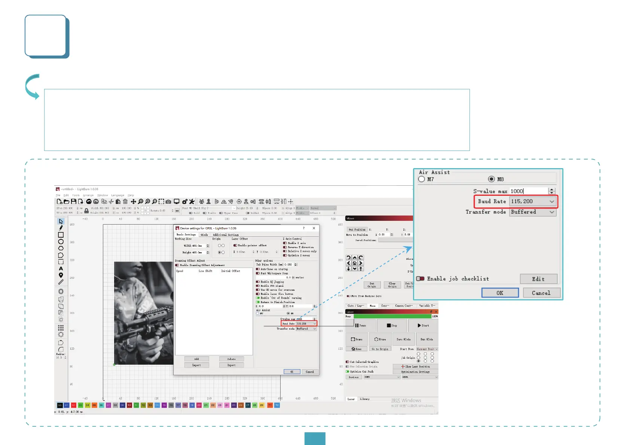Toggle Enable pointer offset switch
Screen dimensions: 630x445
click(235, 245)
